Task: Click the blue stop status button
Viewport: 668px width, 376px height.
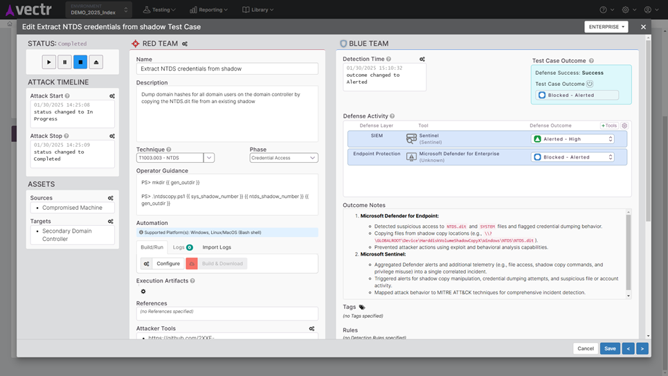Action: pyautogui.click(x=80, y=62)
